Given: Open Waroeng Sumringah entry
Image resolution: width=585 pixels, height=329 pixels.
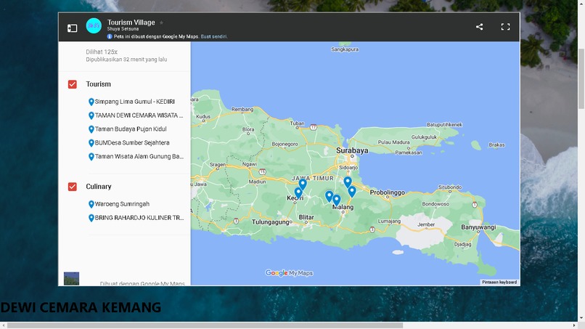Looking at the screenshot, I should [x=122, y=204].
